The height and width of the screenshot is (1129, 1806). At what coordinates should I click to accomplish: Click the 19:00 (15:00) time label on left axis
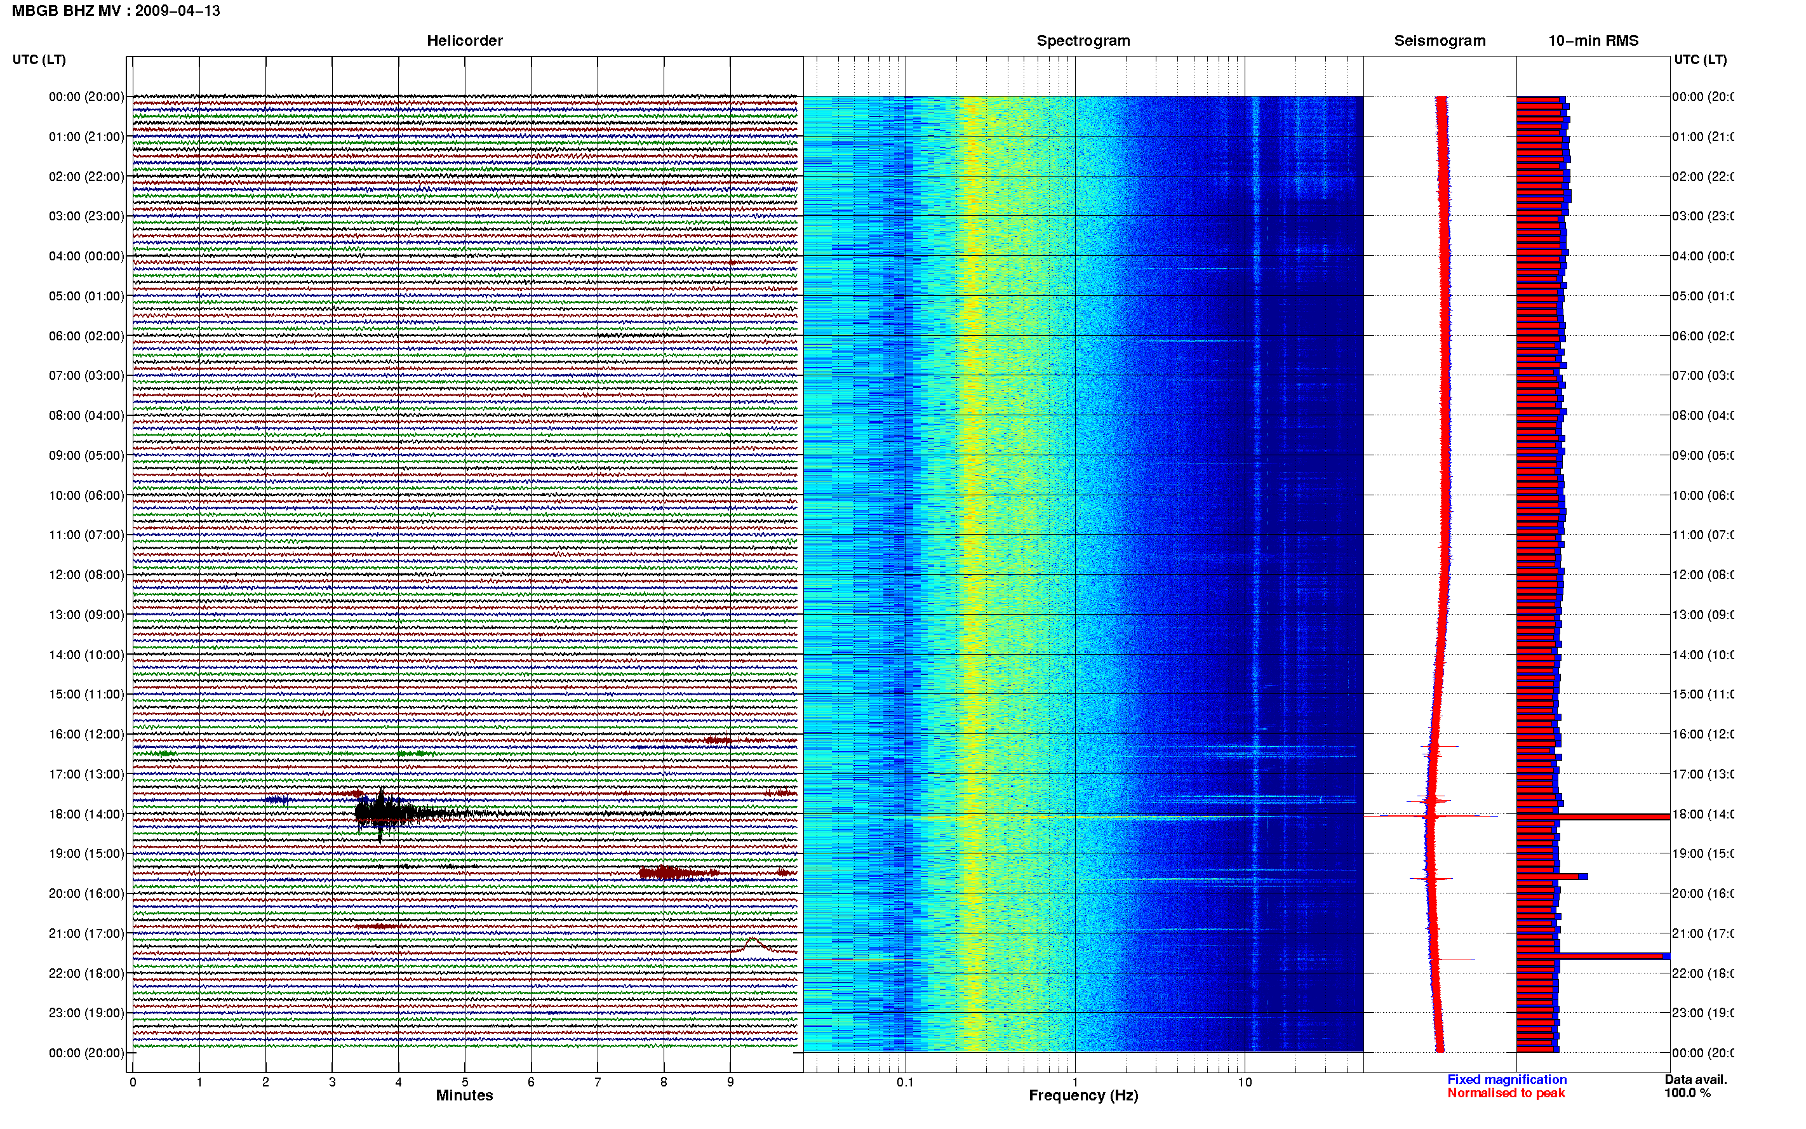pos(86,853)
